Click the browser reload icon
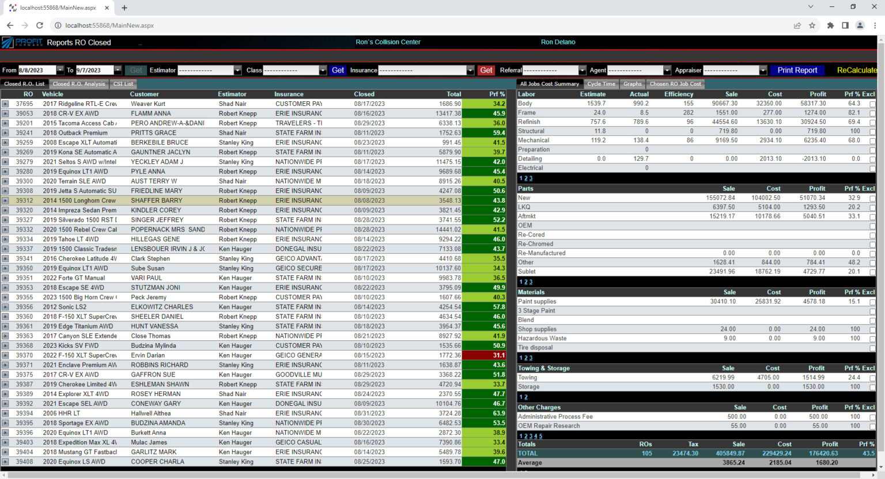Image resolution: width=885 pixels, height=479 pixels. click(x=39, y=25)
